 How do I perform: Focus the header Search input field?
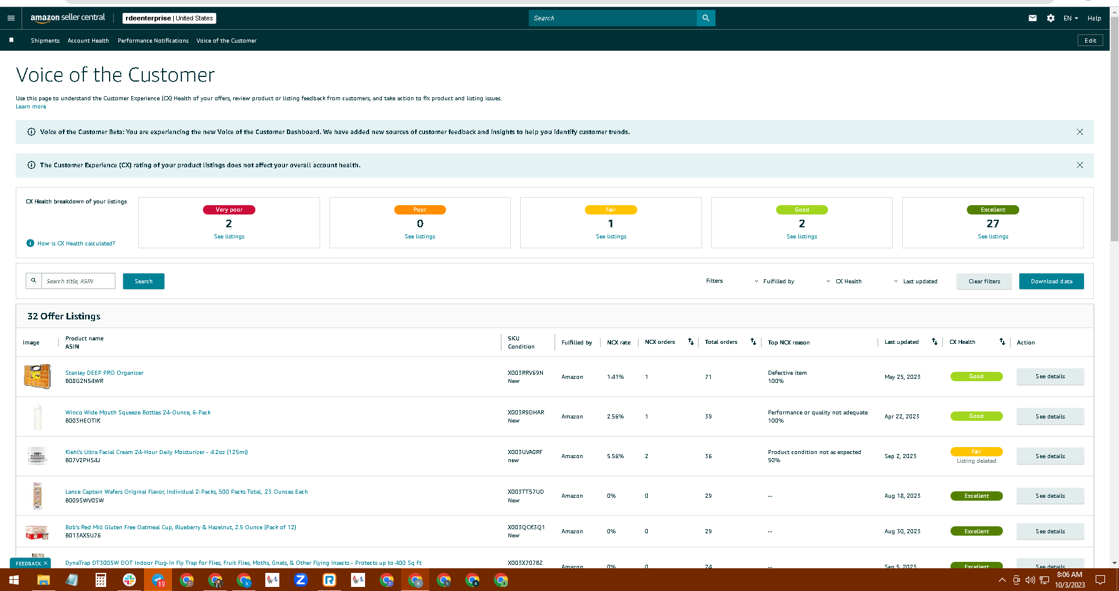point(613,18)
